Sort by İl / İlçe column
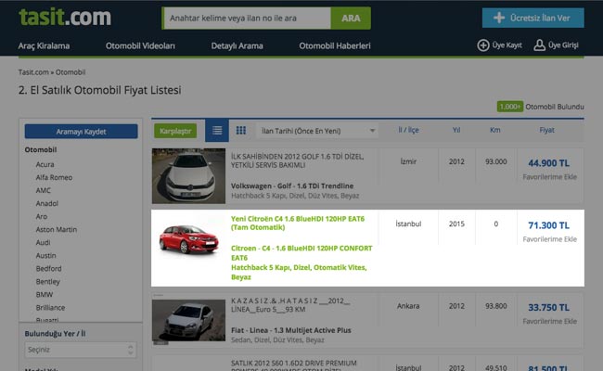 (408, 130)
